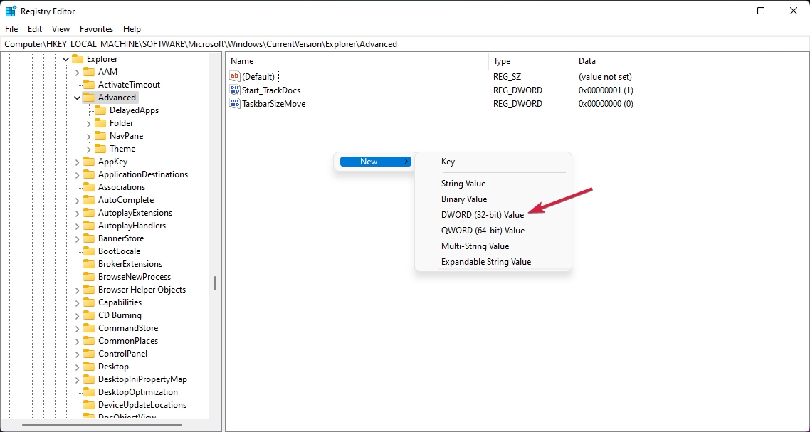Choose QWORD (64-bit) Value option
Image resolution: width=810 pixels, height=432 pixels.
(x=483, y=231)
